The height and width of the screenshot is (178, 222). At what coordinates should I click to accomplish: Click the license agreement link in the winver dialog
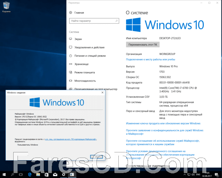71,139
